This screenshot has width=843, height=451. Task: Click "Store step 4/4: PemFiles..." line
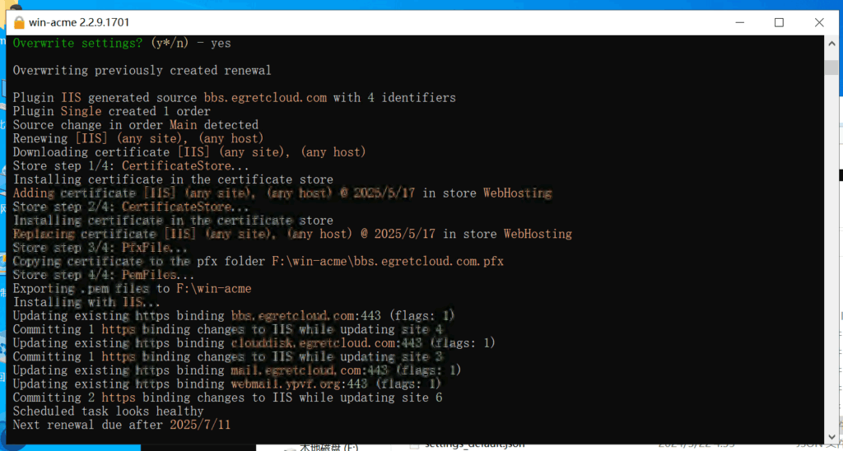point(104,275)
